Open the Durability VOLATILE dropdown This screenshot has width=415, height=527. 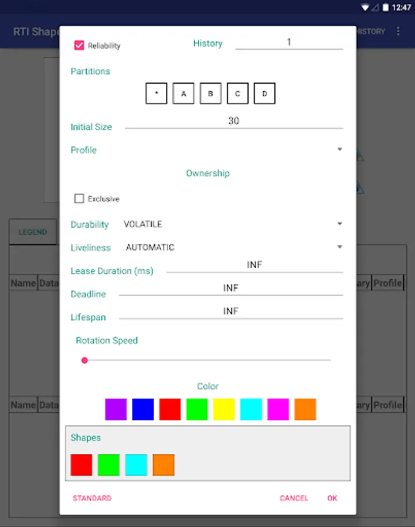(232, 224)
